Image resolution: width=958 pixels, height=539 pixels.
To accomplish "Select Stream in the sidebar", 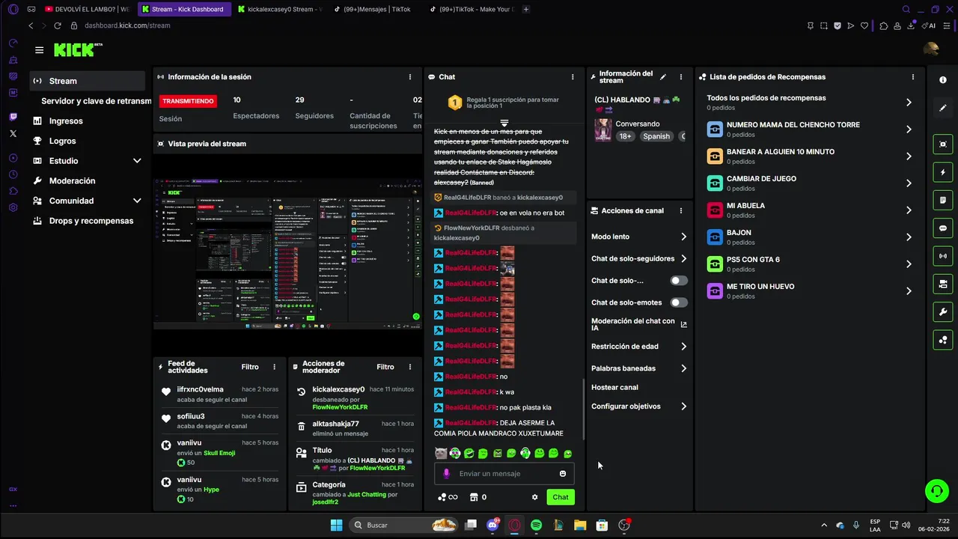I will pyautogui.click(x=88, y=81).
